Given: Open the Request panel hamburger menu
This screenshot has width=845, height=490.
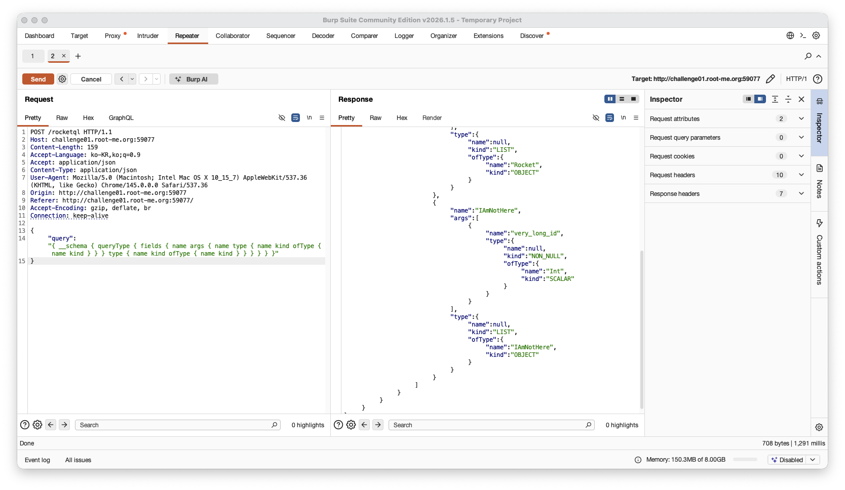Looking at the screenshot, I should [322, 118].
